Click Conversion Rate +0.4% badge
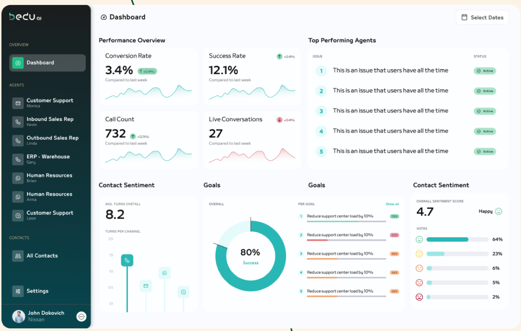The width and height of the screenshot is (521, 331). [x=147, y=71]
